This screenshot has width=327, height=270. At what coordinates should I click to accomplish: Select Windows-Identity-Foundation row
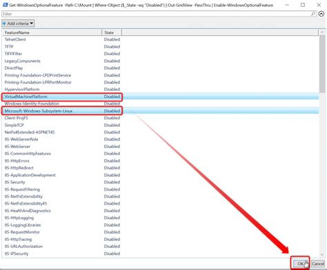(161, 104)
